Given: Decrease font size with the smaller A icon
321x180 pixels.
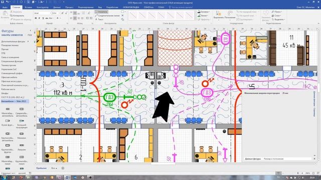Looking at the screenshot, I should coord(66,13).
